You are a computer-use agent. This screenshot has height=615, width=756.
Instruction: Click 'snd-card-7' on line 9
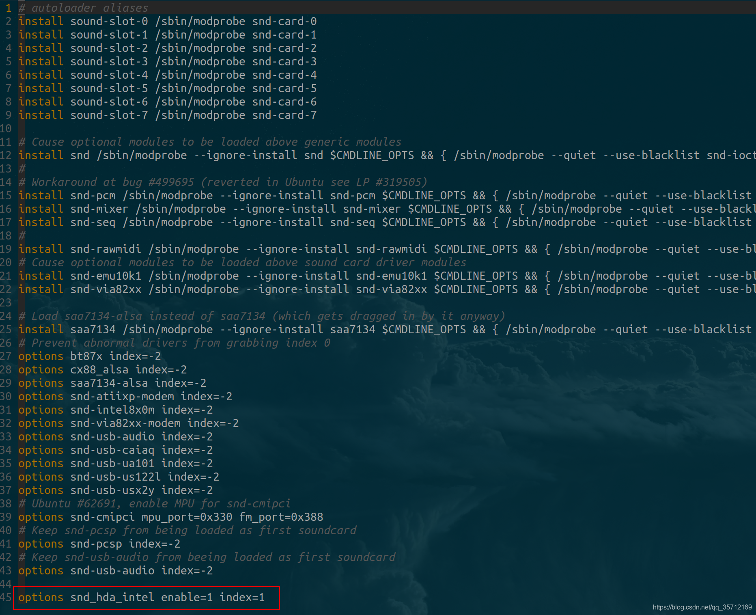tap(284, 115)
